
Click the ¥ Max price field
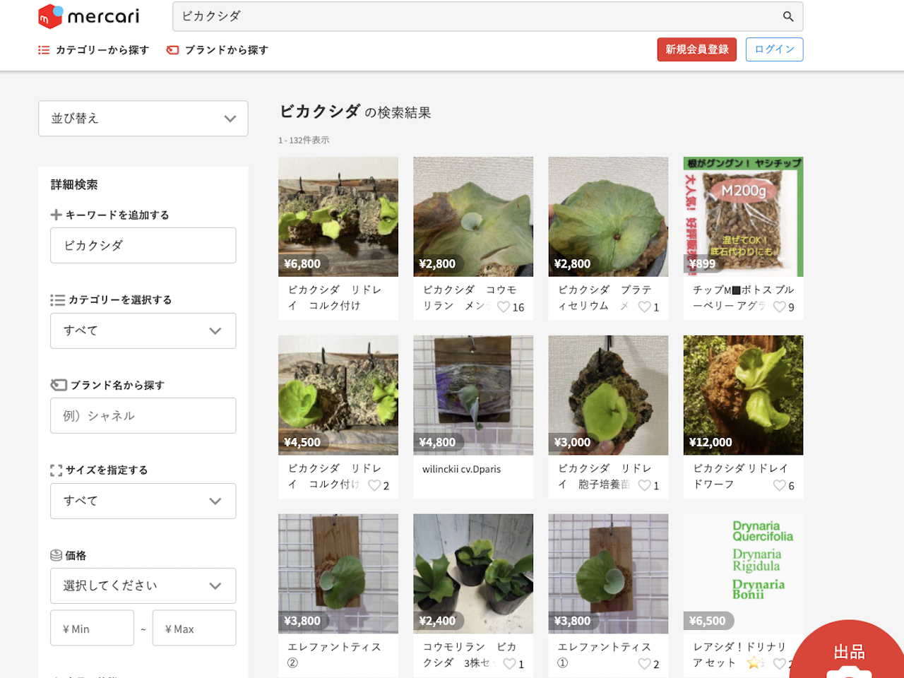coord(194,628)
